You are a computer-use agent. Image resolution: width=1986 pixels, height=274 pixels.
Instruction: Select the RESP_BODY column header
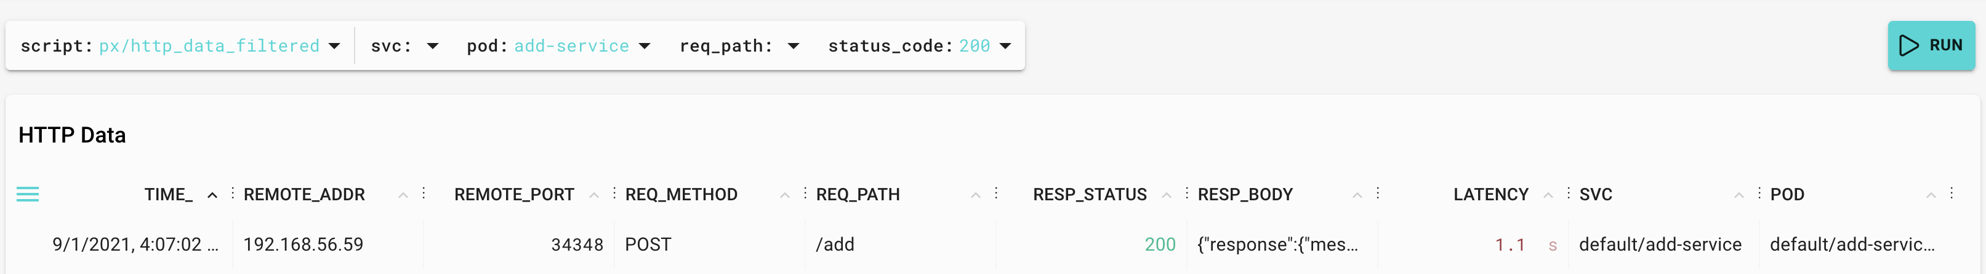1244,195
